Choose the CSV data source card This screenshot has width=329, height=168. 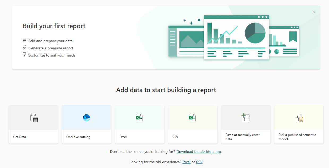pyautogui.click(x=193, y=124)
